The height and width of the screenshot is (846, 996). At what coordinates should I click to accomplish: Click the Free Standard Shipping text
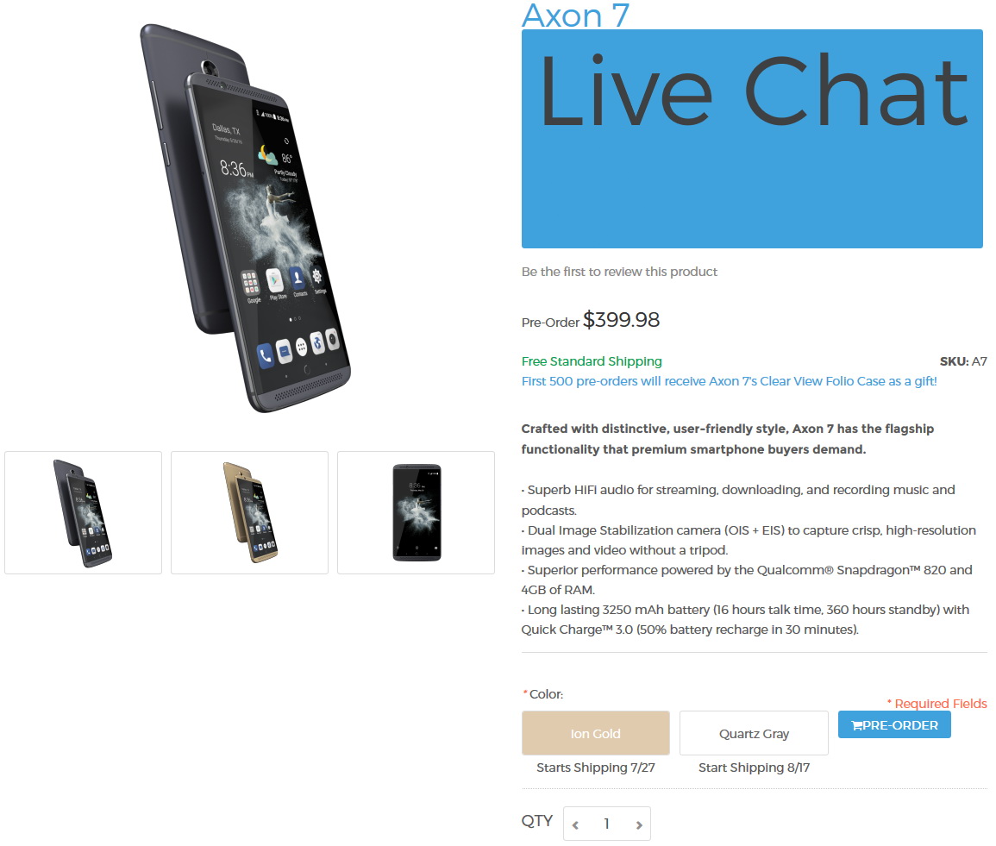(592, 361)
